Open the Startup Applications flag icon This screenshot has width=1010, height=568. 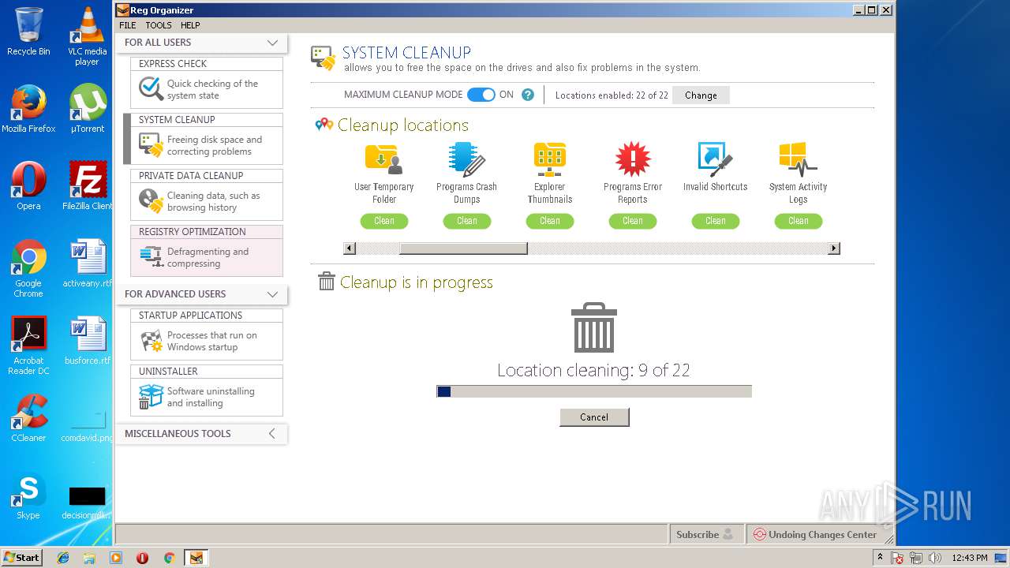coord(151,341)
